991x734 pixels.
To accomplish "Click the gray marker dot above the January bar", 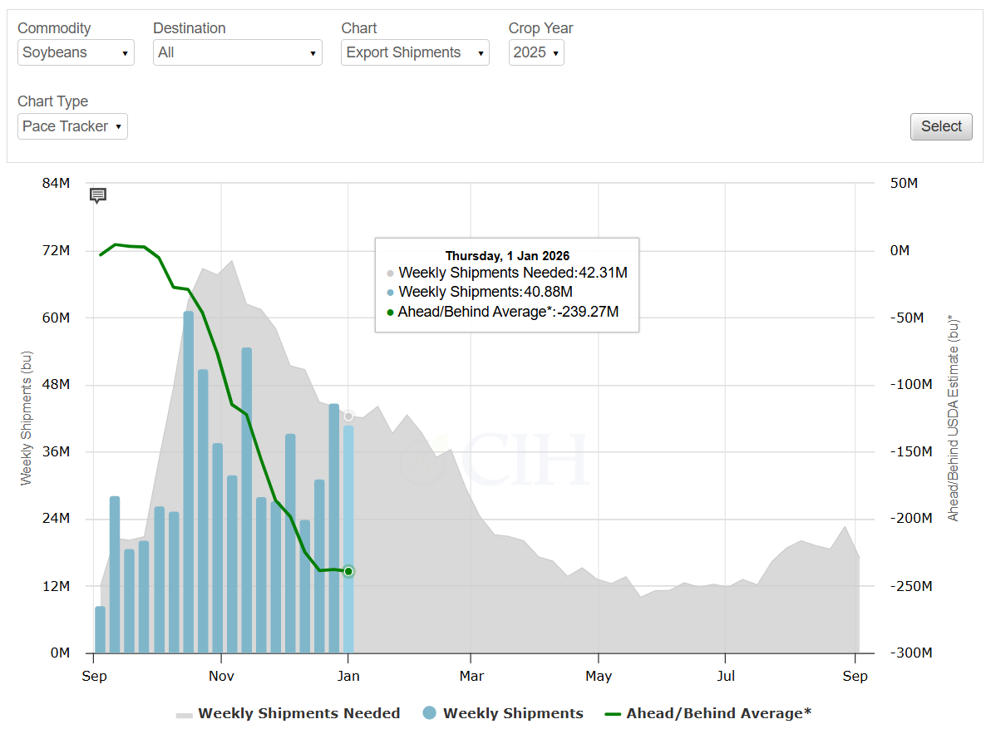I will (348, 416).
